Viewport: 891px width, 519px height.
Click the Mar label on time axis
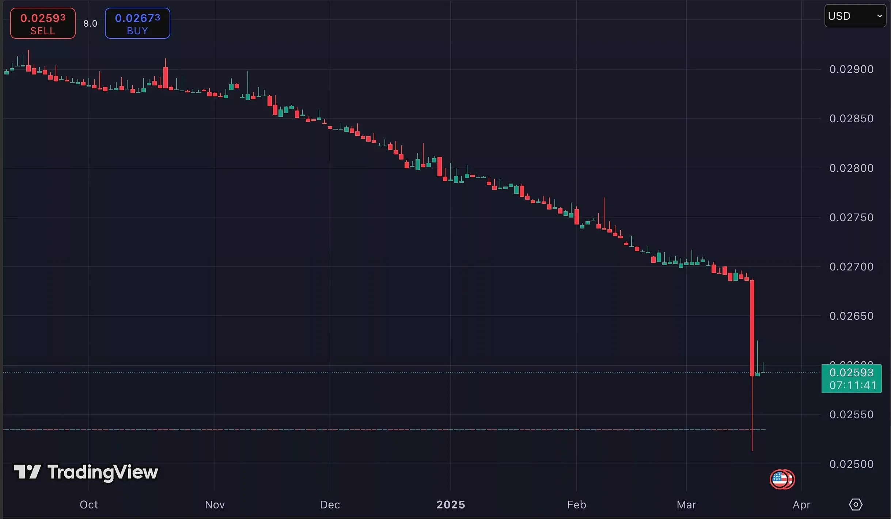point(686,505)
